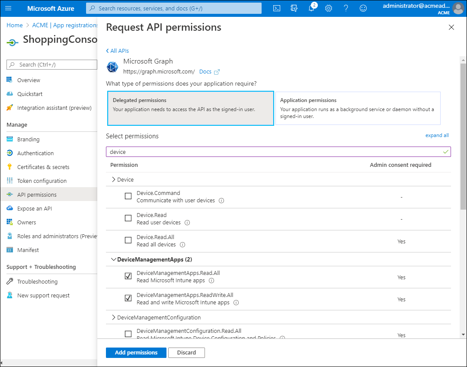This screenshot has height=367, width=467.
Task: Click info icon beside Read user devices
Action: pos(187,223)
